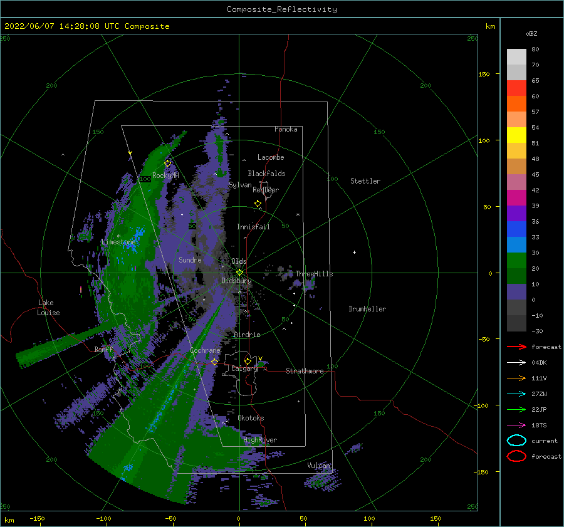Click the Stettler label
The width and height of the screenshot is (564, 527).
click(365, 181)
